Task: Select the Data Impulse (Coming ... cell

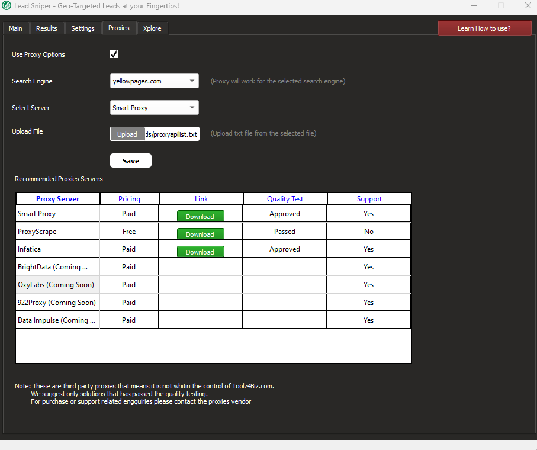Action: tap(57, 320)
